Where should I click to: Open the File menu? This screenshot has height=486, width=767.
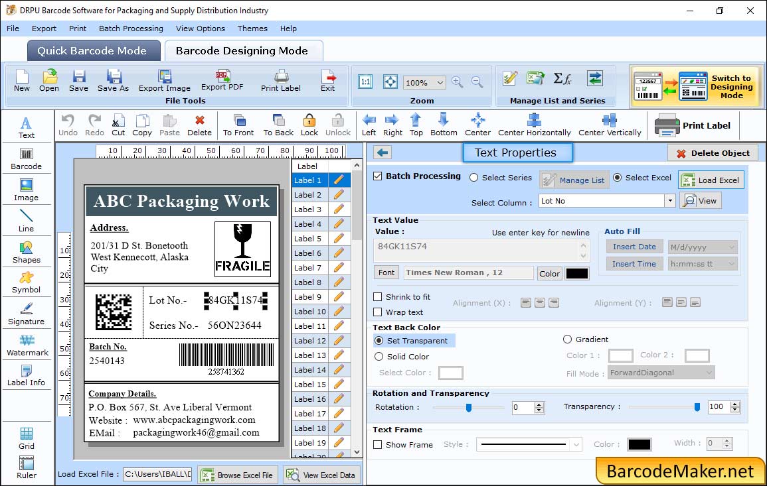[x=13, y=29]
